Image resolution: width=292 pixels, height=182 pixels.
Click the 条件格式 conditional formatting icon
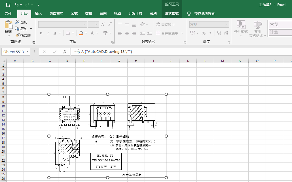(241, 24)
